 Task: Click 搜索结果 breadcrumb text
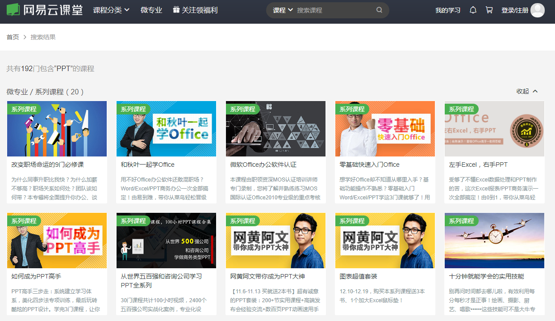coord(43,37)
